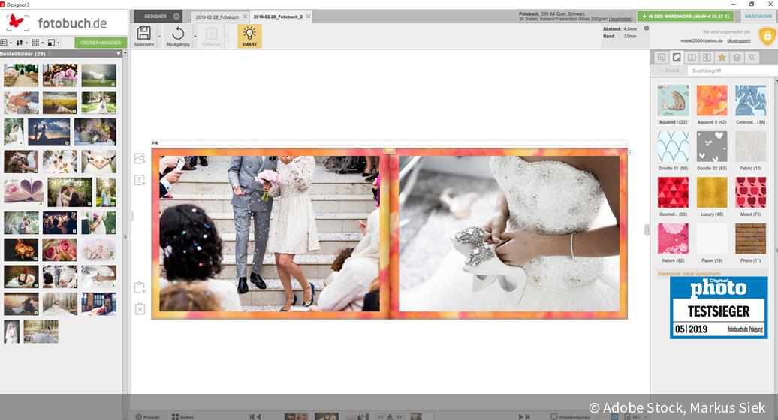Screen dimensions: 778x420
Task: Add a text box to the page
Action: click(140, 180)
